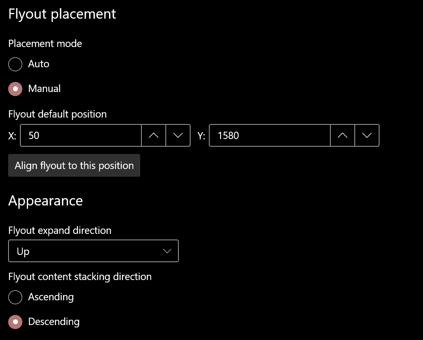Click the X value down arrow

tap(178, 135)
